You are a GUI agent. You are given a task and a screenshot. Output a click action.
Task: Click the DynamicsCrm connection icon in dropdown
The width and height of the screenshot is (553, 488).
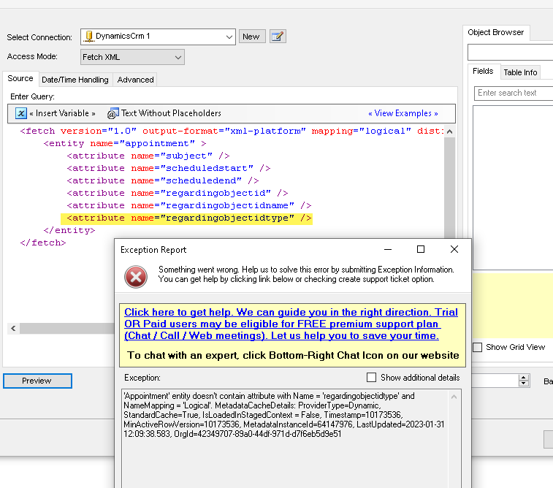(88, 36)
